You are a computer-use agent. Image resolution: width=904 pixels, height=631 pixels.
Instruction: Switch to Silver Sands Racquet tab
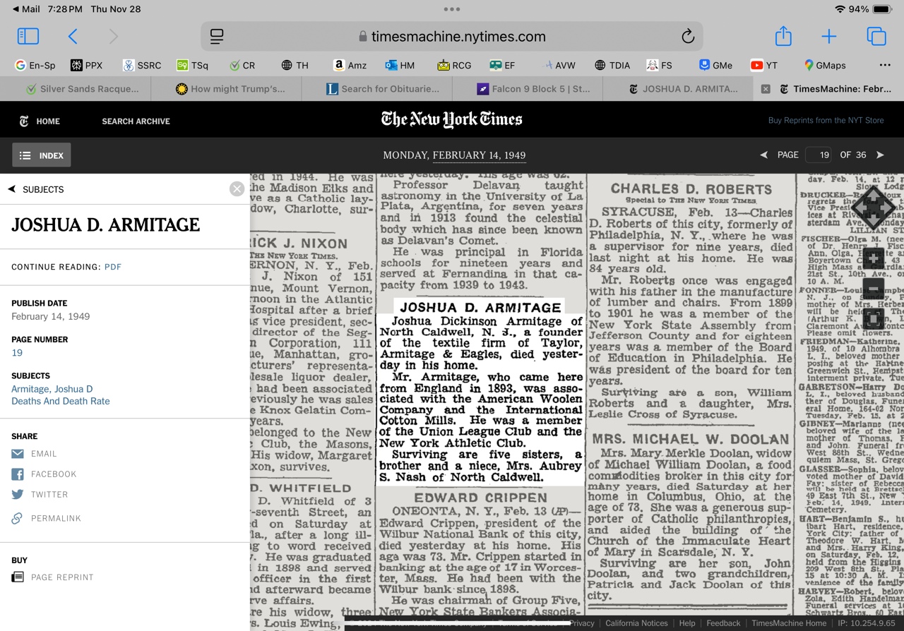click(82, 89)
